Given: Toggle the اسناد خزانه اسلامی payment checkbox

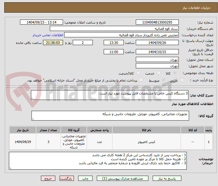Looking at the screenshot, I should (141, 80).
